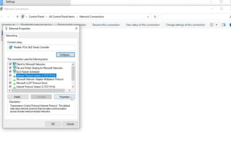Click View status of this connection

143,25
